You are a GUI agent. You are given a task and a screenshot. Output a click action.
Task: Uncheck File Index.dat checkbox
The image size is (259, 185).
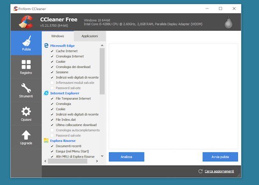click(52, 120)
